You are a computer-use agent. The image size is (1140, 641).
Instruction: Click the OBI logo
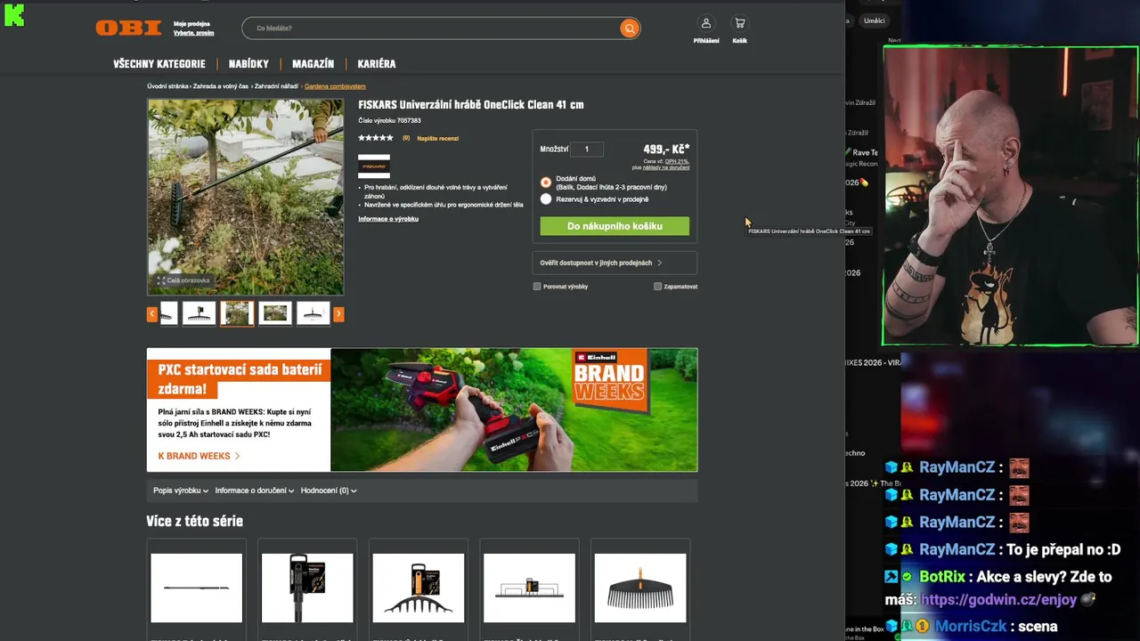pos(128,28)
